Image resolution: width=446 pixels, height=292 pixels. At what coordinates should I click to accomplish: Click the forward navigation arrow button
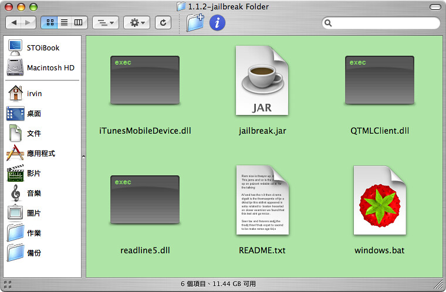28,23
